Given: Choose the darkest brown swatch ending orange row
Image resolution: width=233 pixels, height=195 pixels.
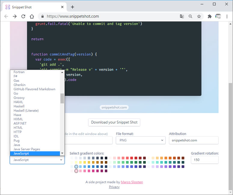Looking at the screenshot, I should click(x=183, y=158).
